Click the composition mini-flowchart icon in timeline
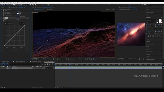Image resolution: width=164 pixels, height=92 pixels. click(39, 64)
